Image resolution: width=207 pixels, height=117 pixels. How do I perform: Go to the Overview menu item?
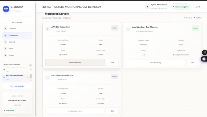pos(17,28)
